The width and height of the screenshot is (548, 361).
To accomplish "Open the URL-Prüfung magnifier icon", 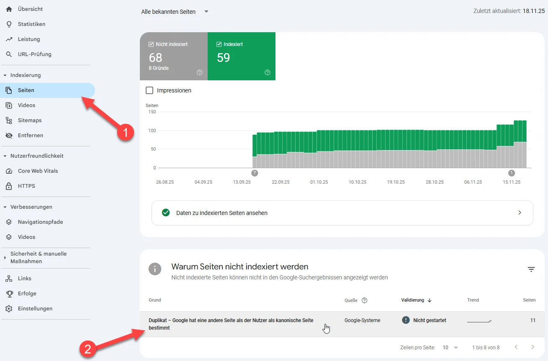I will point(8,54).
